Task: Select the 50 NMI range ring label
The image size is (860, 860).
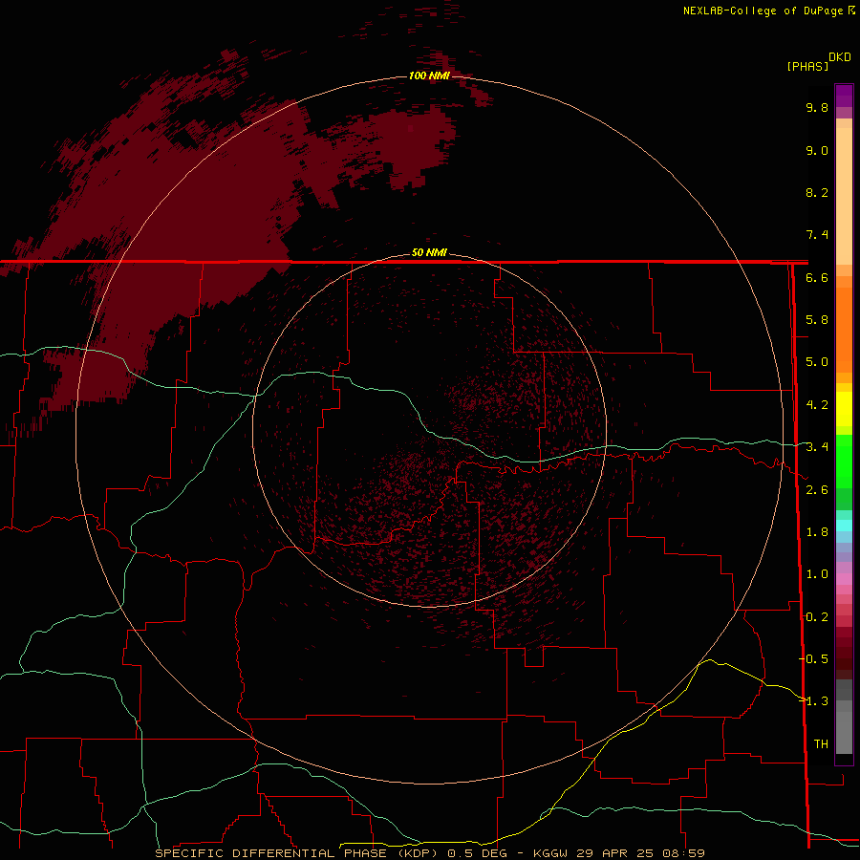Action: coord(429,252)
